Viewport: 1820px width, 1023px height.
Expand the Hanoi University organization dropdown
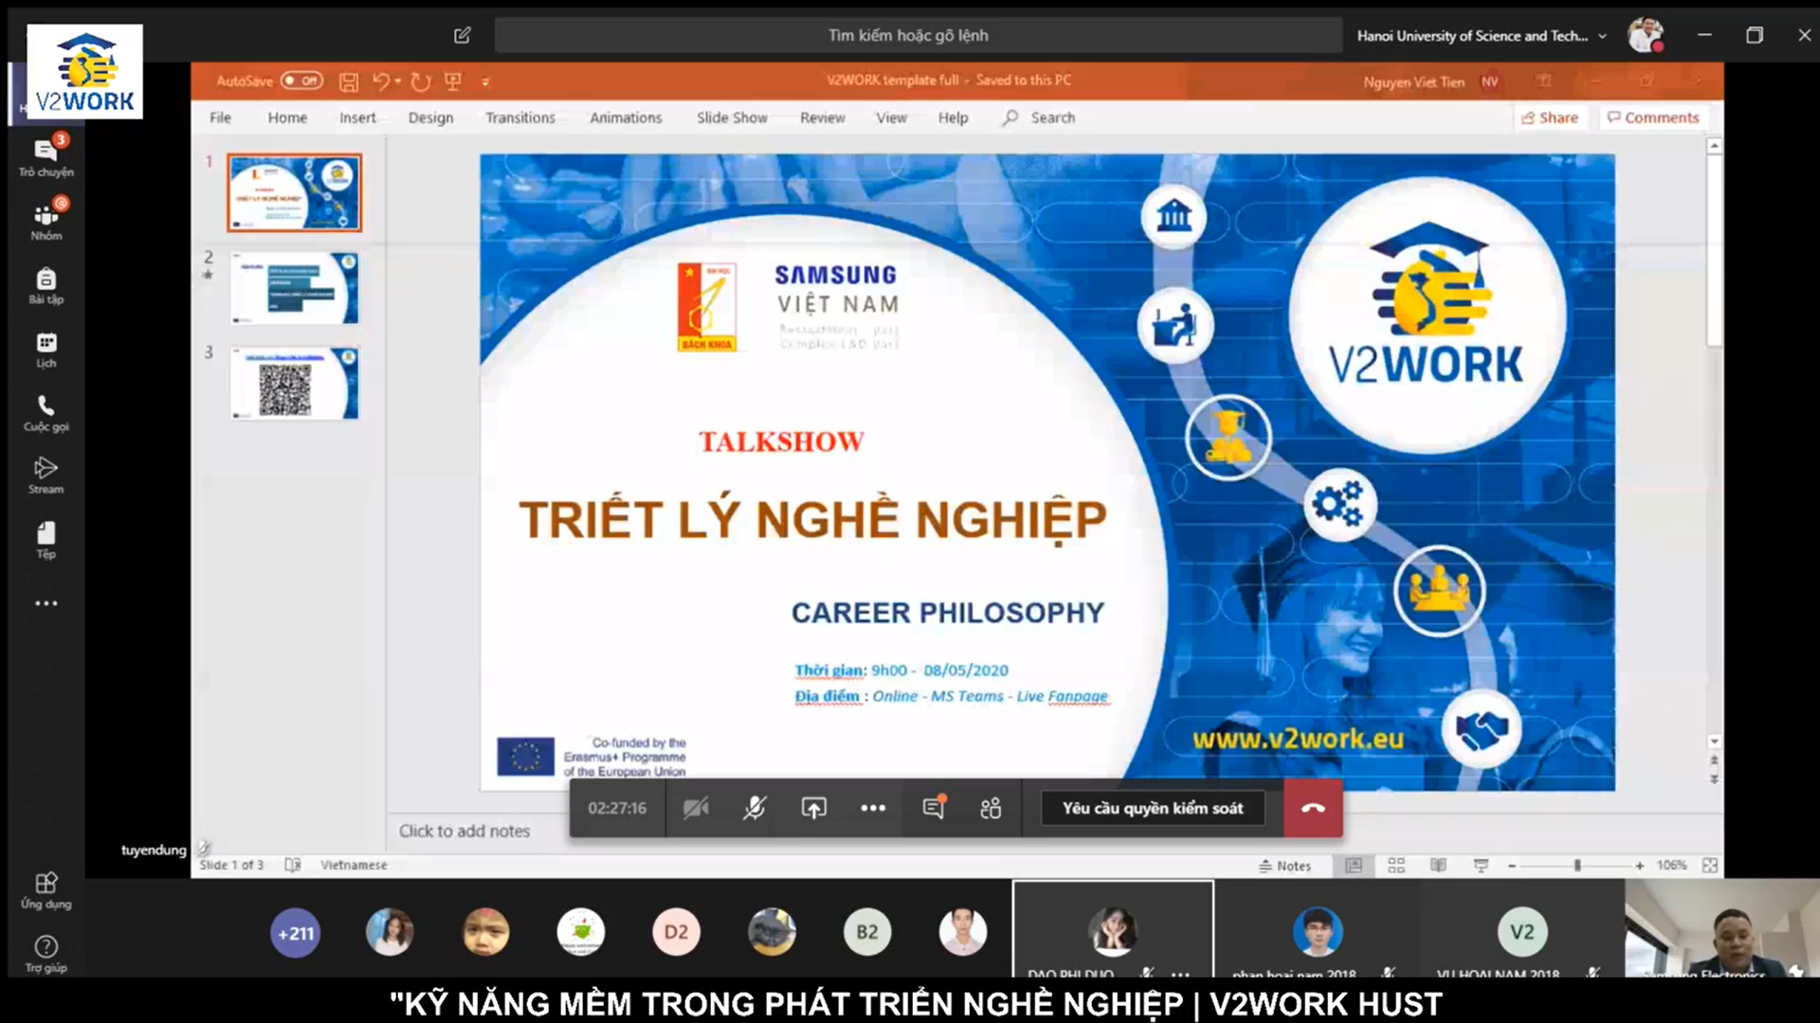pyautogui.click(x=1602, y=36)
